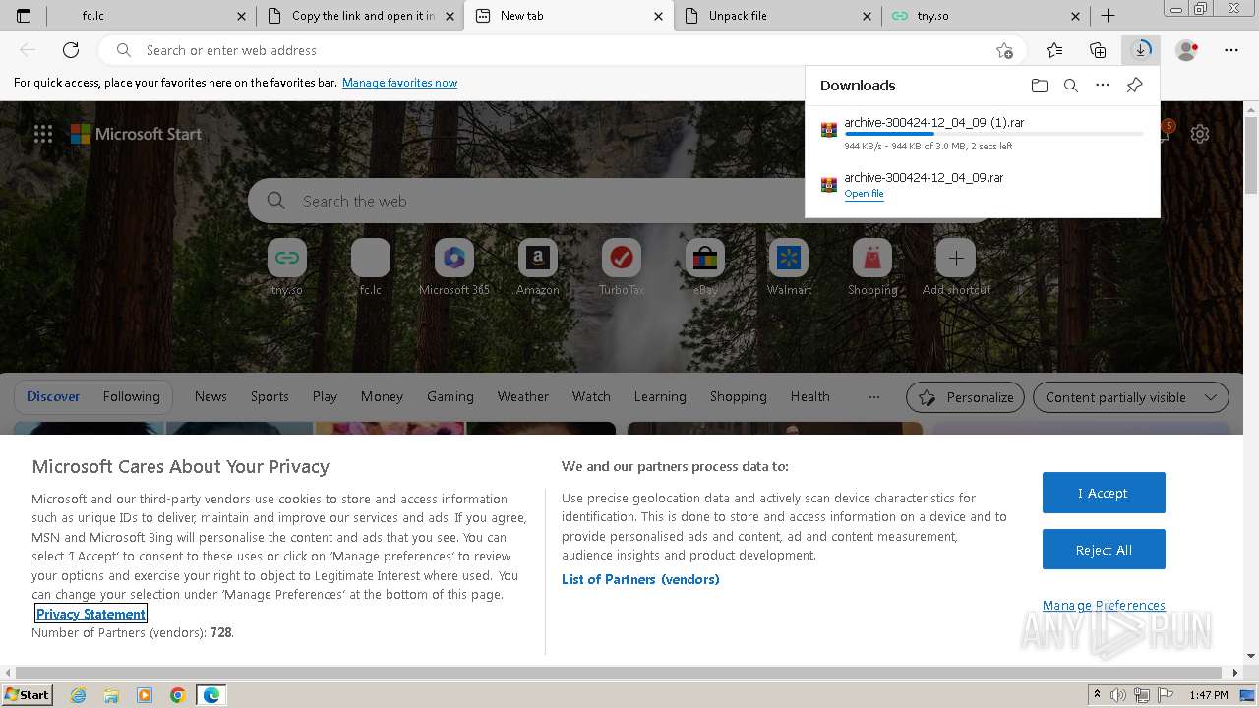
Task: Click Open file for downloaded archive
Action: click(x=864, y=194)
